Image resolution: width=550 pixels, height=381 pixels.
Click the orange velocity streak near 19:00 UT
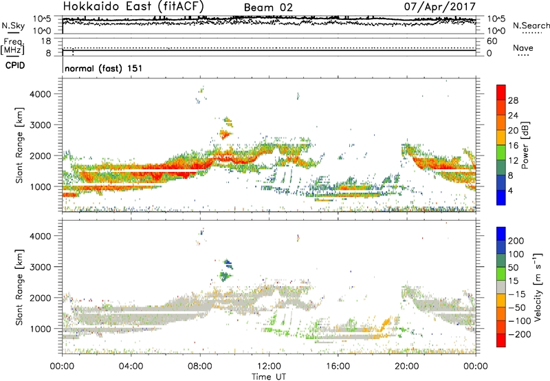click(x=385, y=323)
